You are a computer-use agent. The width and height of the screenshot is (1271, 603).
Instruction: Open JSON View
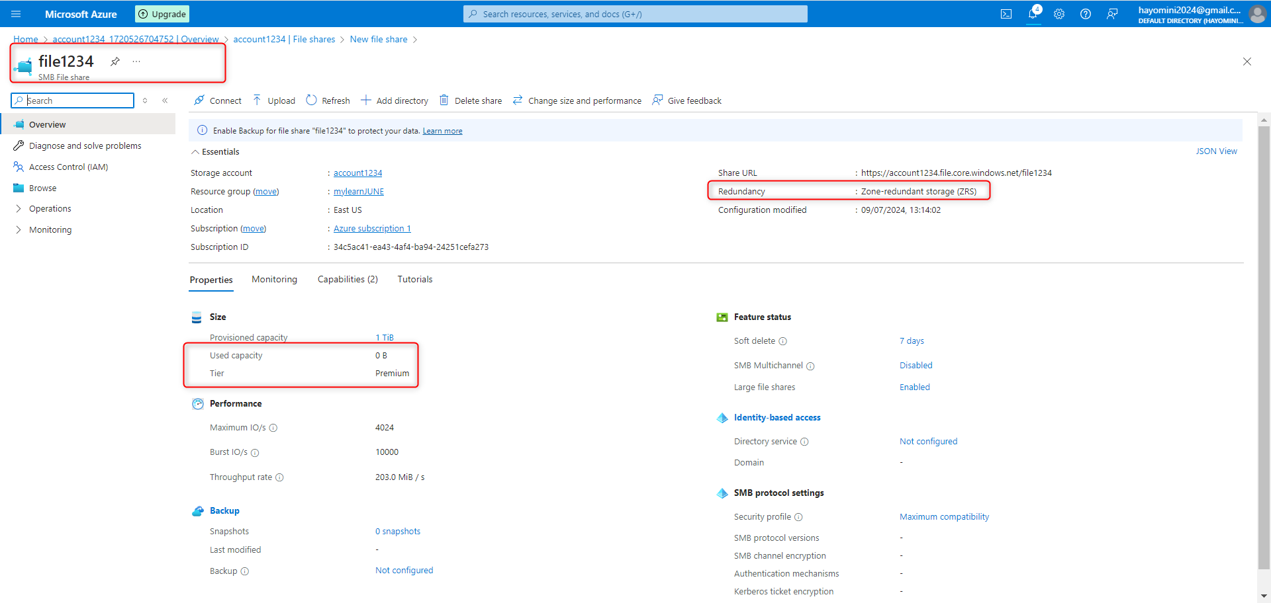pyautogui.click(x=1216, y=151)
